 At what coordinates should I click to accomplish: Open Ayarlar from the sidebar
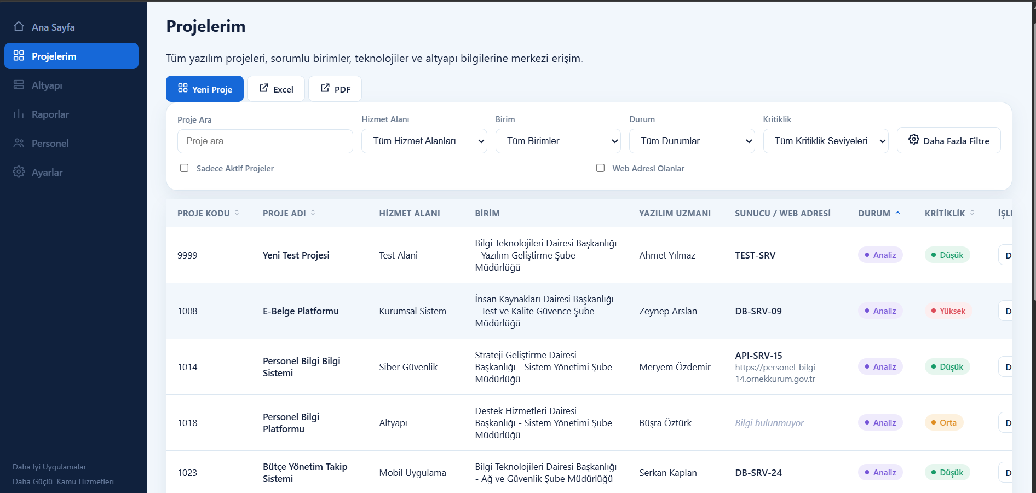[x=71, y=172]
